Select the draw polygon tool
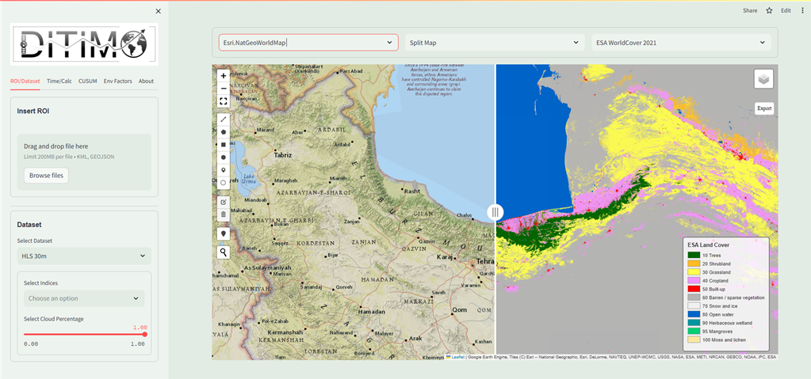 224,132
